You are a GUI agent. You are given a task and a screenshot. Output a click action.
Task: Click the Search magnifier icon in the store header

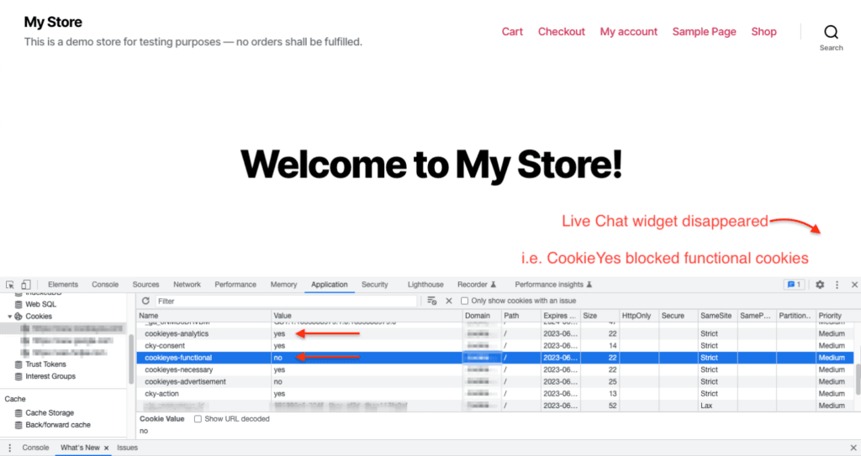(x=831, y=32)
